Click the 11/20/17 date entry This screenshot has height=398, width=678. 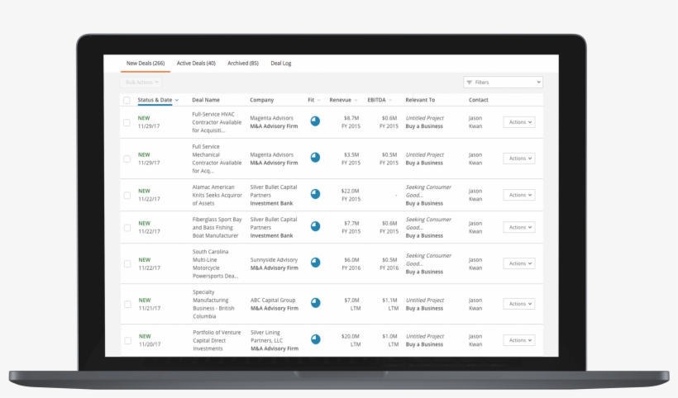point(149,344)
